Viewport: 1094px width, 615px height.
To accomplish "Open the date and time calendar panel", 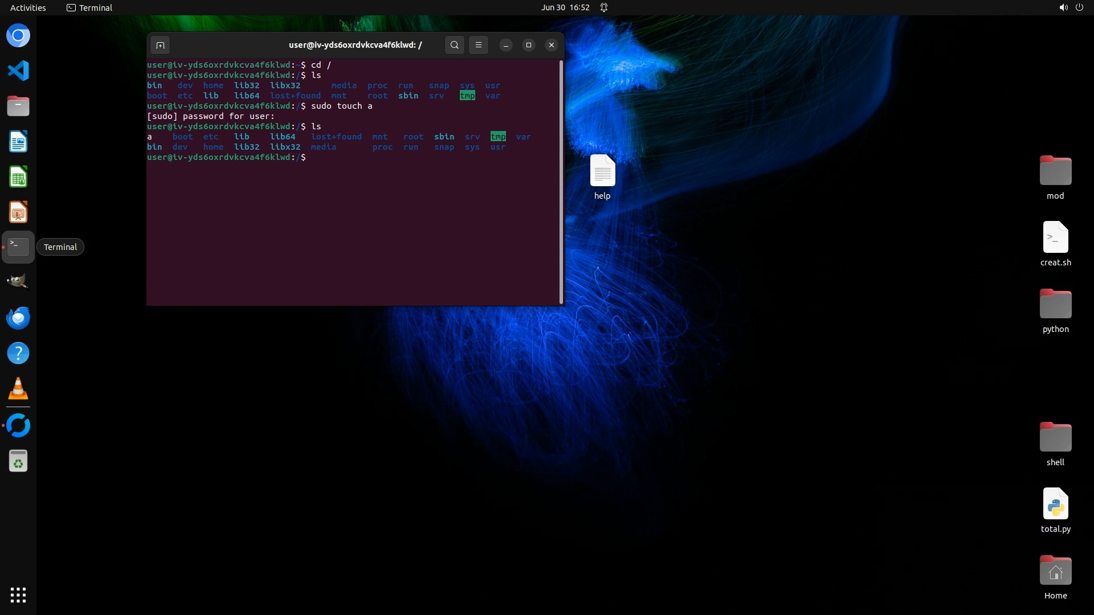I will [x=565, y=7].
